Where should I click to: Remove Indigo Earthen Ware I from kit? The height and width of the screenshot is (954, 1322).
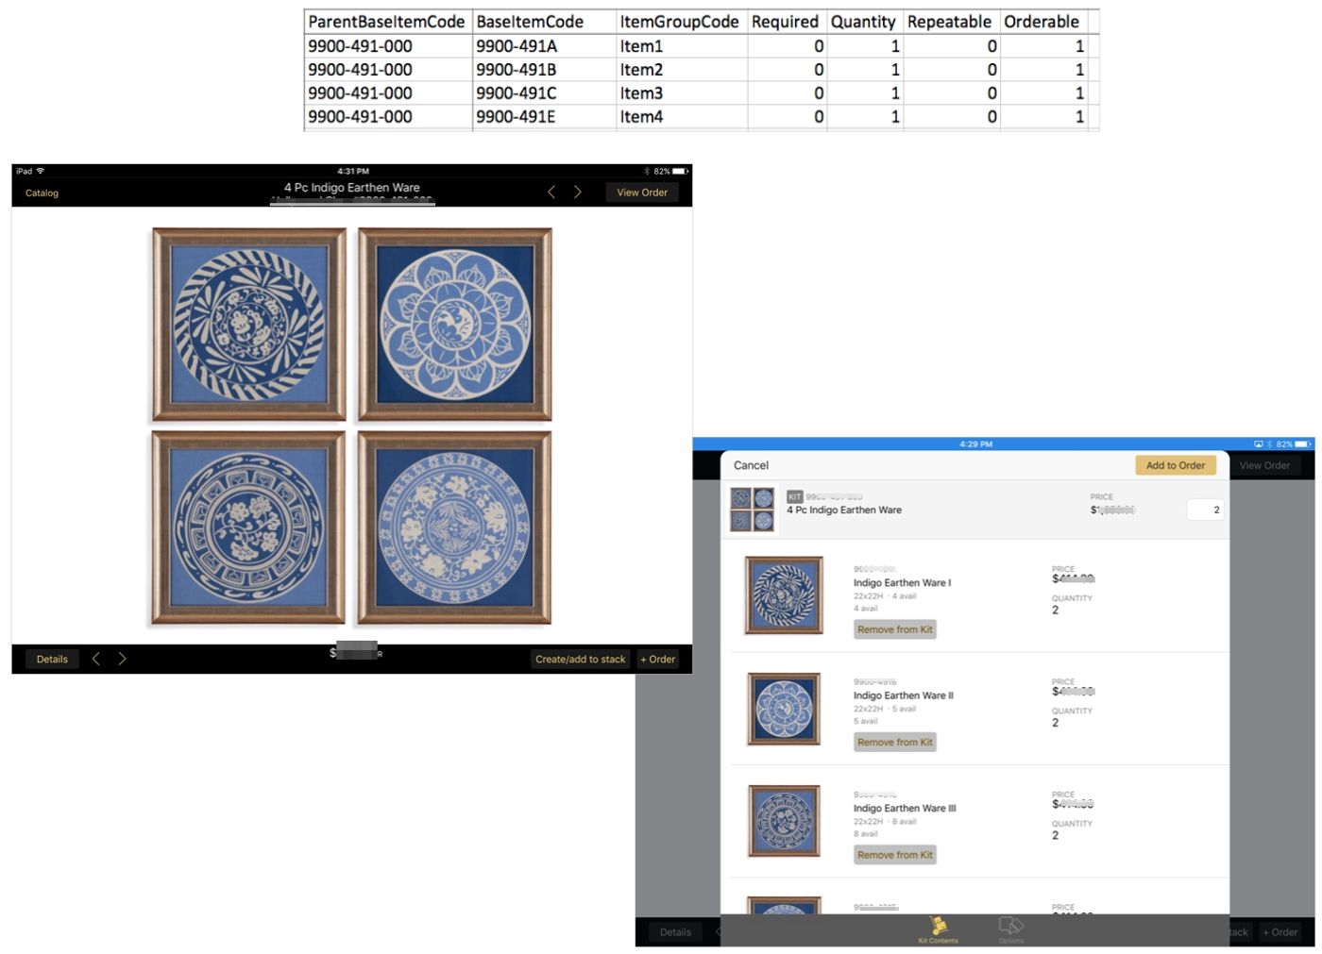(895, 629)
